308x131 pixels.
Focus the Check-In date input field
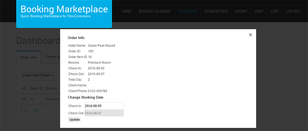104,106
